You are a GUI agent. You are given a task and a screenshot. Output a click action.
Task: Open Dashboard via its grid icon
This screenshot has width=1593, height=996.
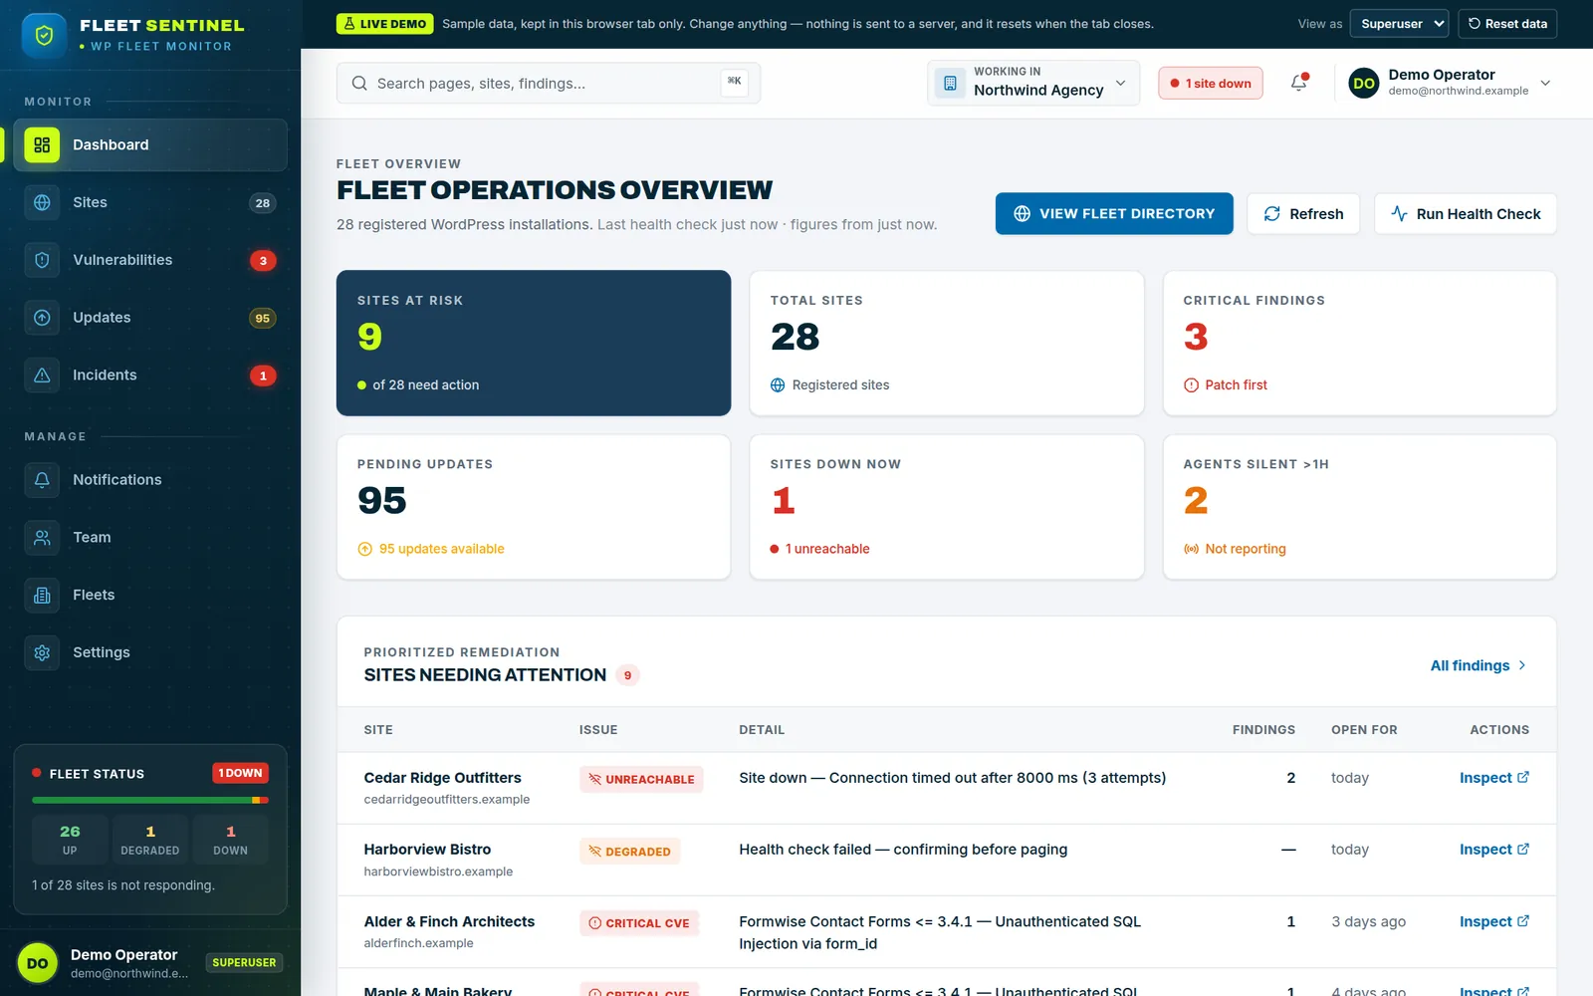coord(42,144)
